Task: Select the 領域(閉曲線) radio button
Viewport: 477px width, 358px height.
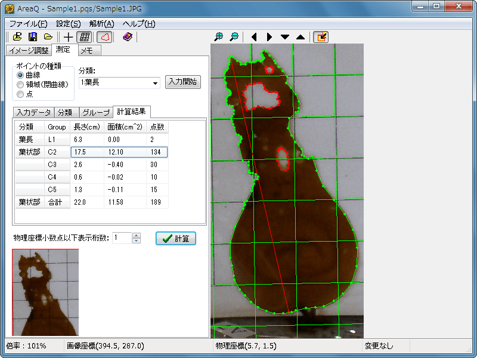Action: [21, 85]
